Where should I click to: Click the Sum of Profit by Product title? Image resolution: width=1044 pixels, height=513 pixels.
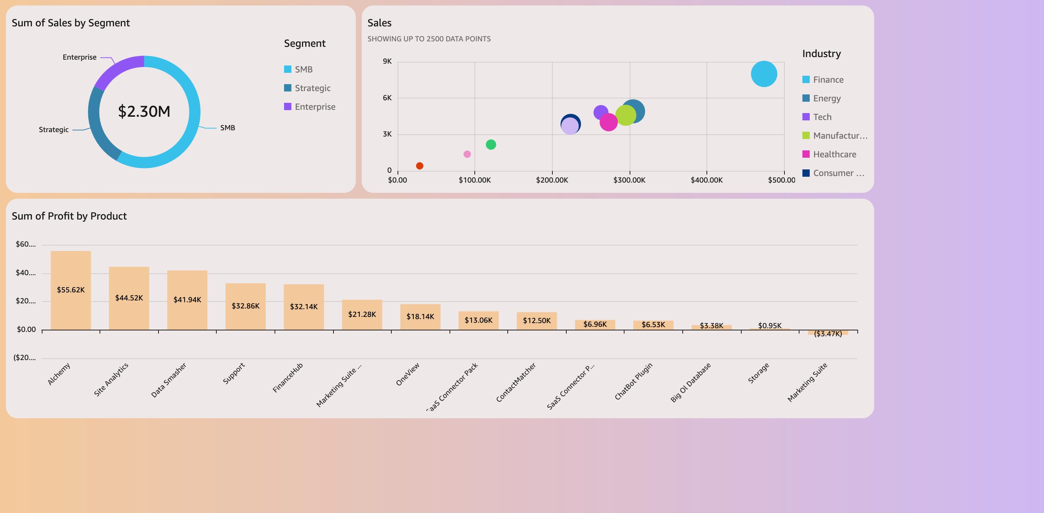(69, 216)
